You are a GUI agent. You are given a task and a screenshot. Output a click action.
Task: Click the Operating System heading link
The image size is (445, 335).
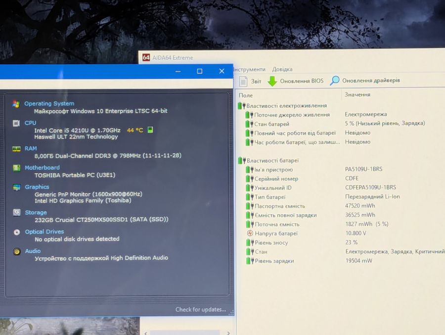click(x=49, y=103)
